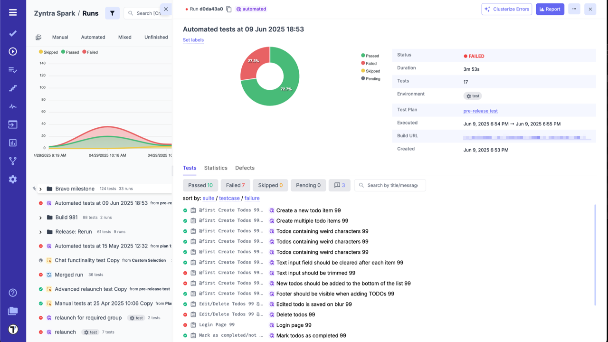The width and height of the screenshot is (608, 342).
Task: Switch to the Statistics tab
Action: [x=216, y=168]
